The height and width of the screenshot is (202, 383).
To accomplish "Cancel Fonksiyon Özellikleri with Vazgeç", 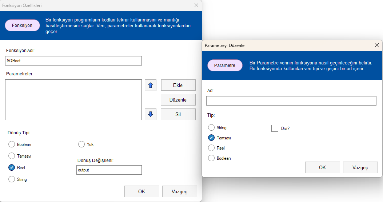I will (180, 191).
